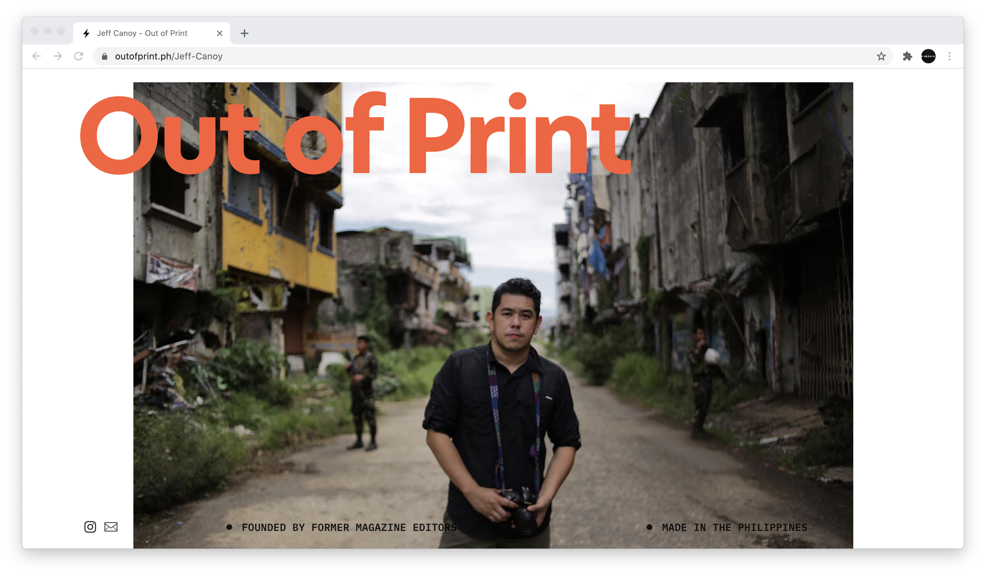Open the Chrome profile avatar

pos(928,56)
